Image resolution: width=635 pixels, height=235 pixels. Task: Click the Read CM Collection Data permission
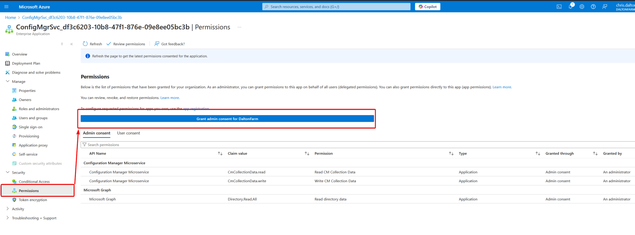pyautogui.click(x=335, y=172)
